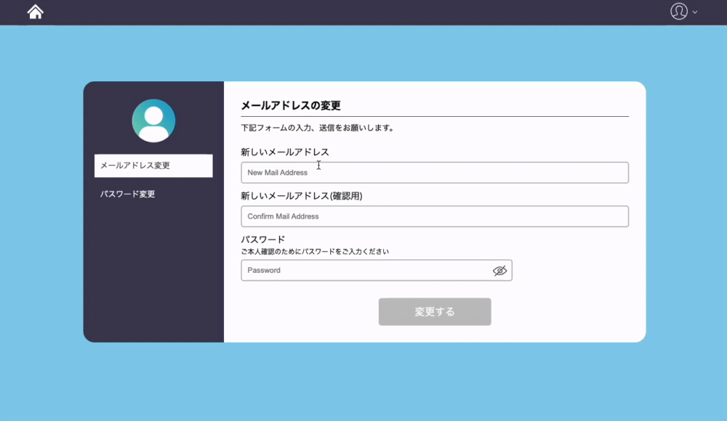Select メールアドレス変更 in sidebar
Screen dimensions: 727x421
[x=153, y=165]
